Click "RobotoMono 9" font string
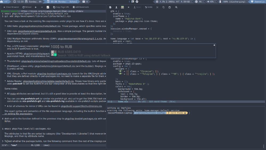This screenshot has height=150, width=266. tap(137, 84)
